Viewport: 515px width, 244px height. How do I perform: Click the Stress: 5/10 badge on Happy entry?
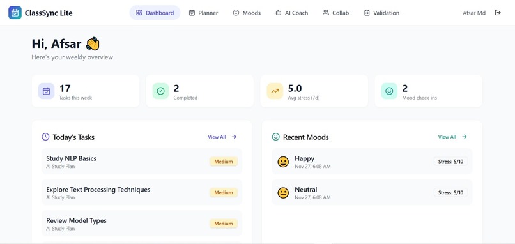click(450, 161)
